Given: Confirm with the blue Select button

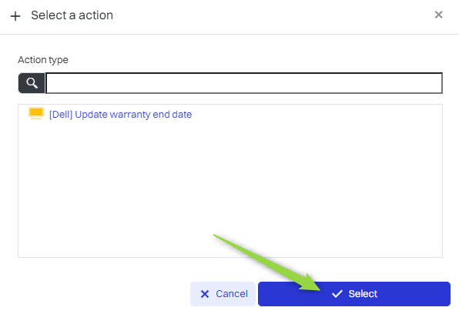Looking at the screenshot, I should 354,294.
